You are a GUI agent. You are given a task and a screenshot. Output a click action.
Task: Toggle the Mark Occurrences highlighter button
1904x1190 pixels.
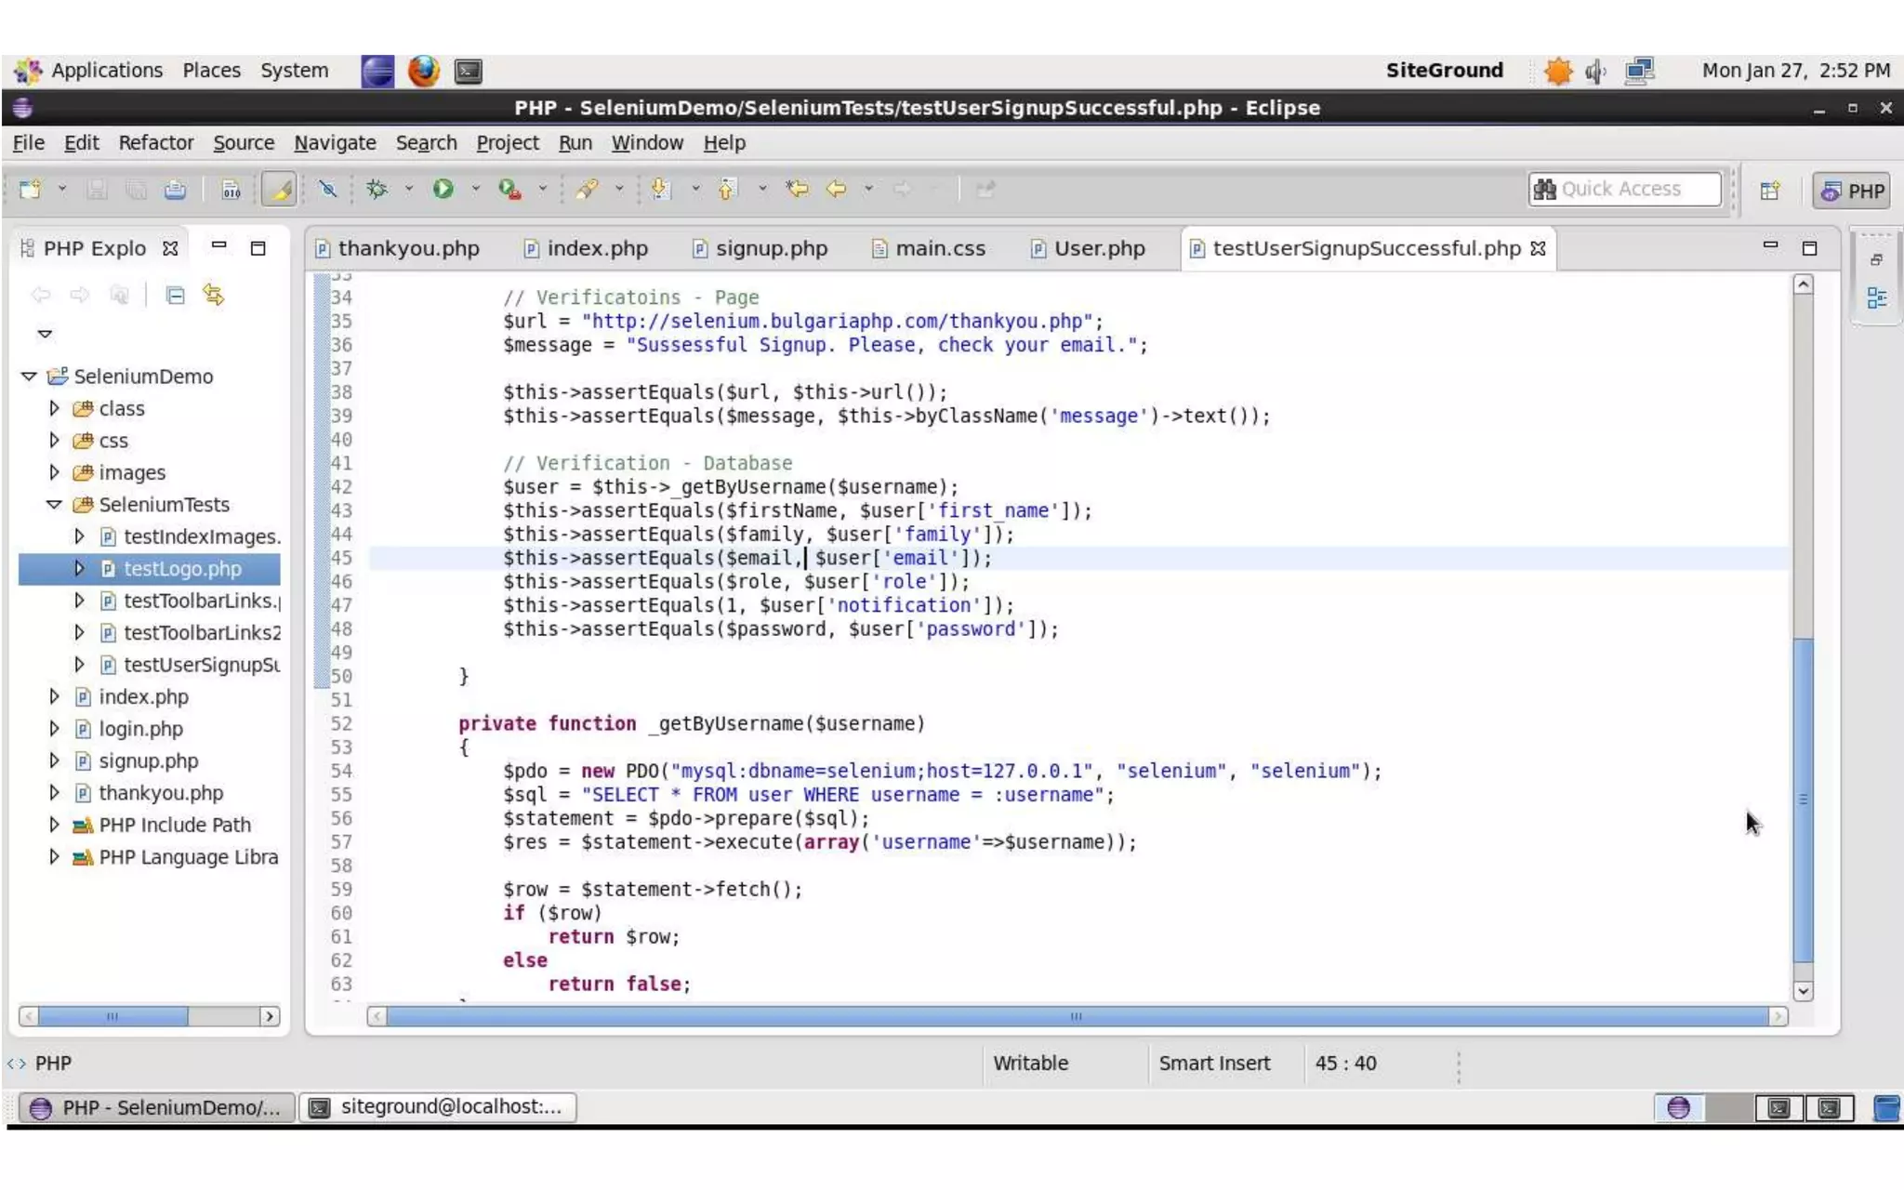(x=278, y=190)
